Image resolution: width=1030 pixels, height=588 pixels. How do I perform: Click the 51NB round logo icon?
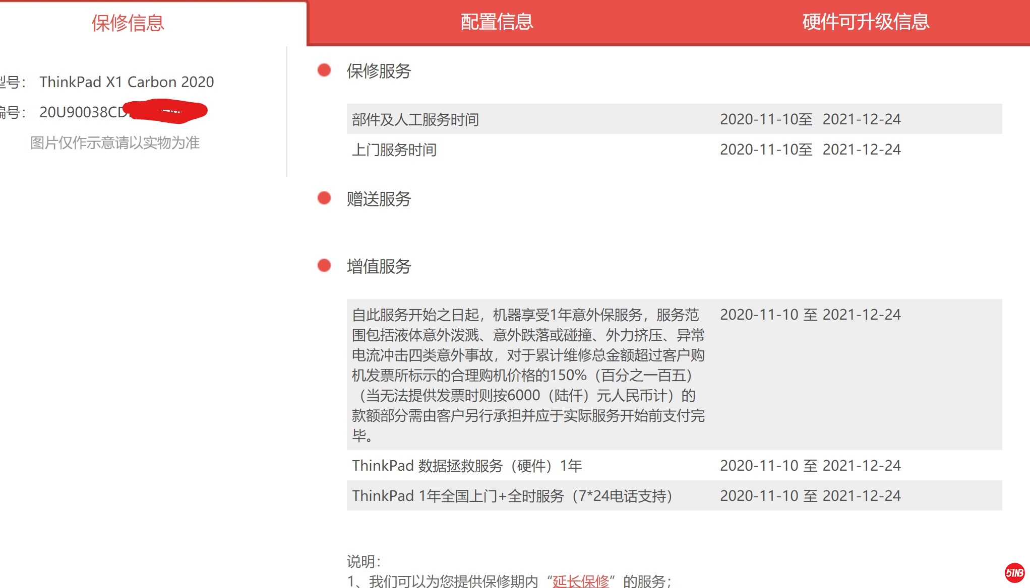[x=1014, y=572]
